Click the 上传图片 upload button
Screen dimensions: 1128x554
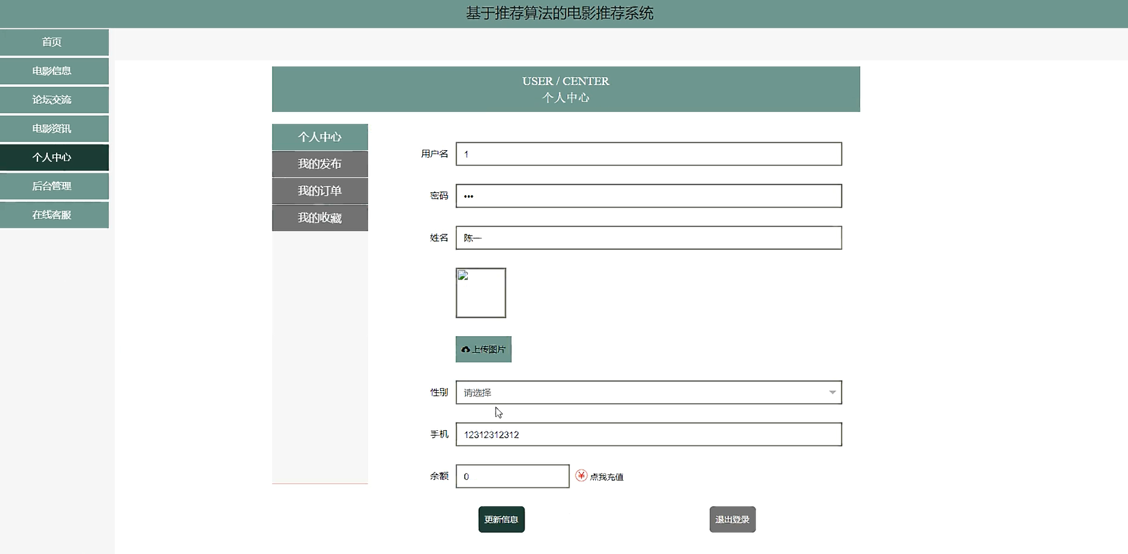(x=484, y=349)
